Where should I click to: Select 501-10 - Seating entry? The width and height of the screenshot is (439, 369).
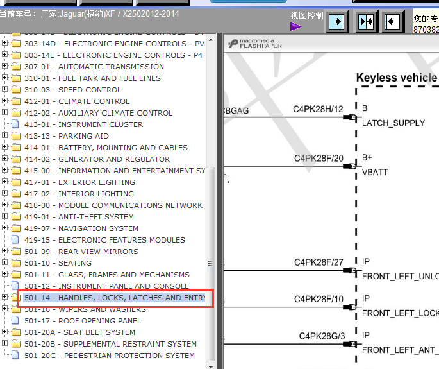click(58, 263)
